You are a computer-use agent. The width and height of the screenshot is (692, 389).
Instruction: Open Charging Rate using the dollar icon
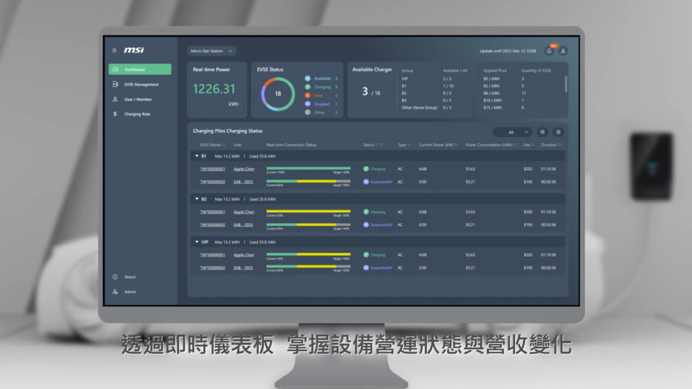point(115,114)
